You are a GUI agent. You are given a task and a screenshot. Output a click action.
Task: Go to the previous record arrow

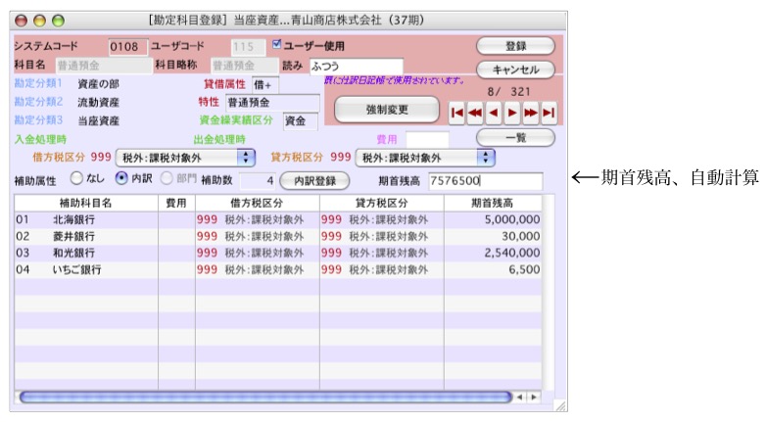494,113
